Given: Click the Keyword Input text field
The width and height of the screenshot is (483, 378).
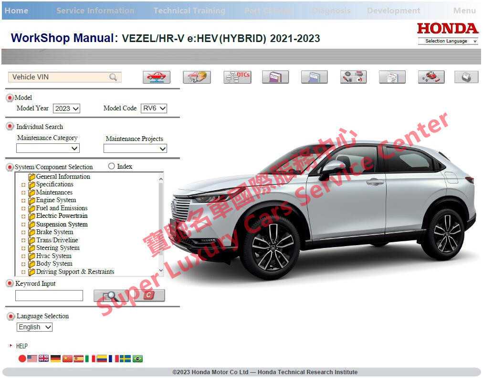Looking at the screenshot, I should click(49, 295).
